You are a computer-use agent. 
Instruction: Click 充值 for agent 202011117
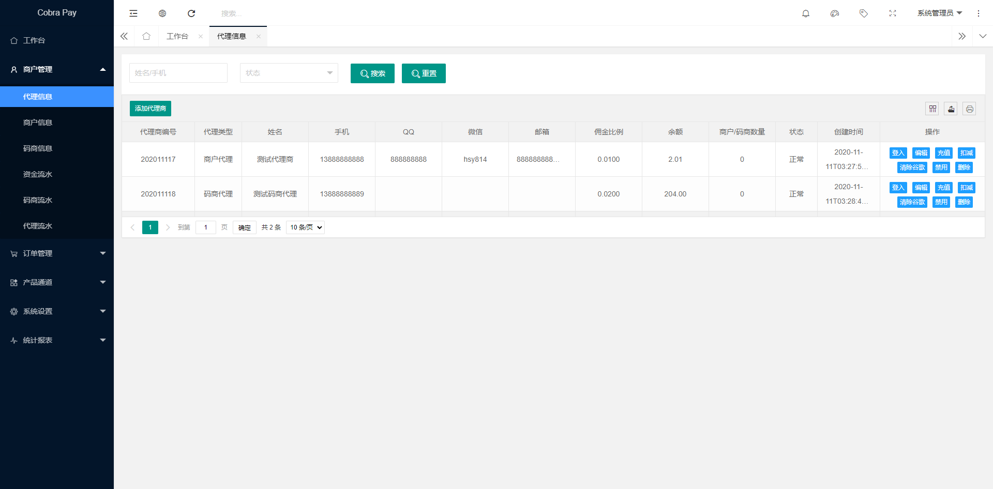(x=944, y=153)
